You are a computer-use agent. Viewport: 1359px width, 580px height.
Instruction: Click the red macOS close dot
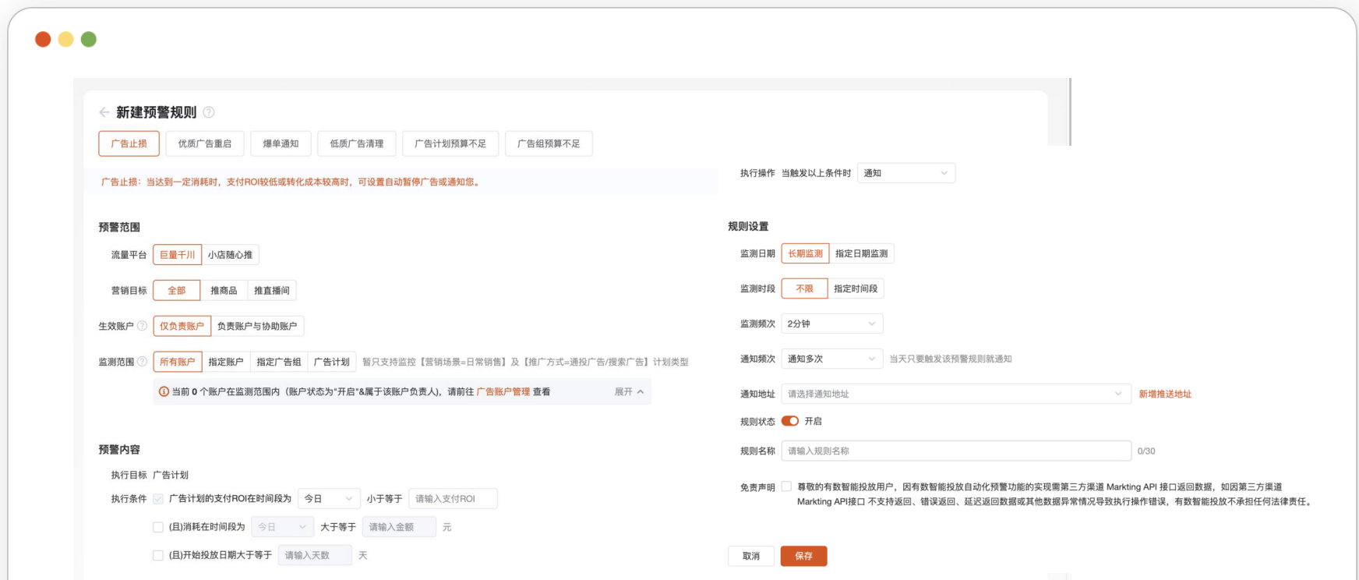coord(43,39)
